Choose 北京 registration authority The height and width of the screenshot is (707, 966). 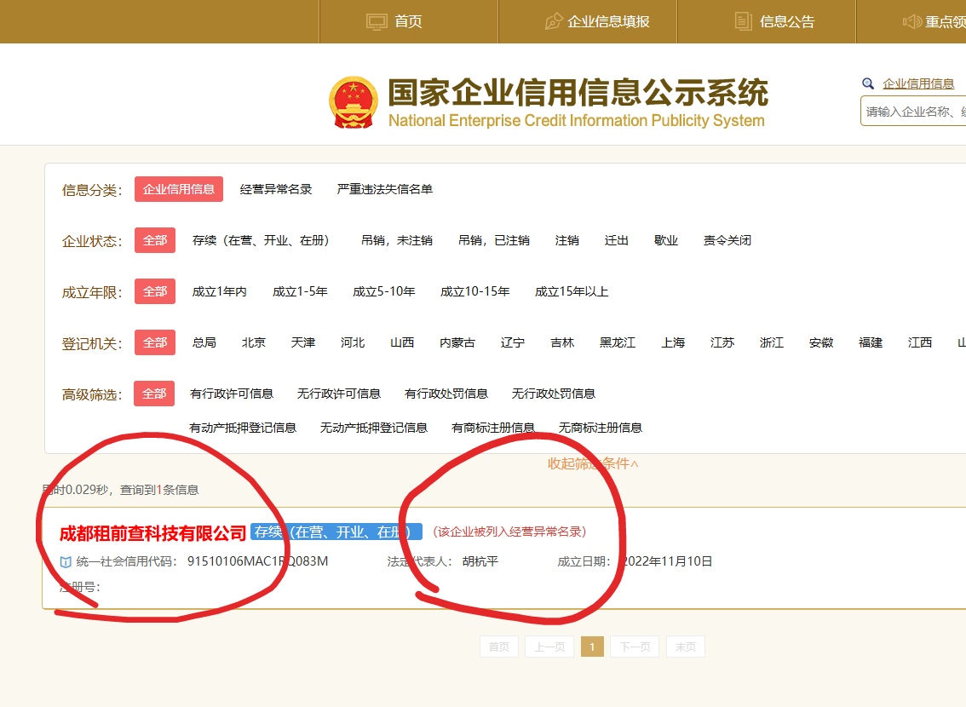coord(253,342)
